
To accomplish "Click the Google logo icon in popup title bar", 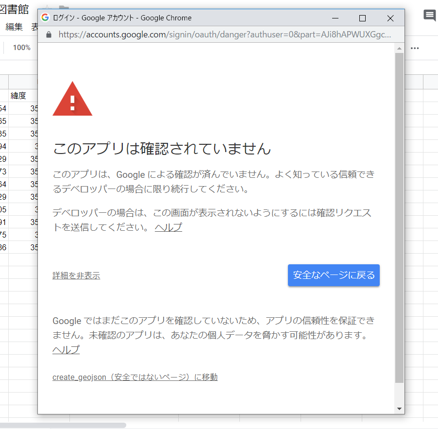I will click(x=45, y=17).
